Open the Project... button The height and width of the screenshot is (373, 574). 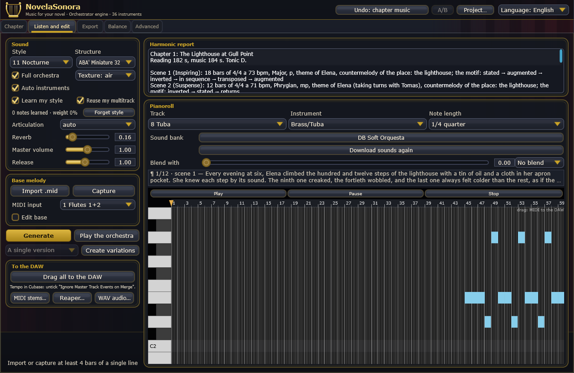(475, 10)
